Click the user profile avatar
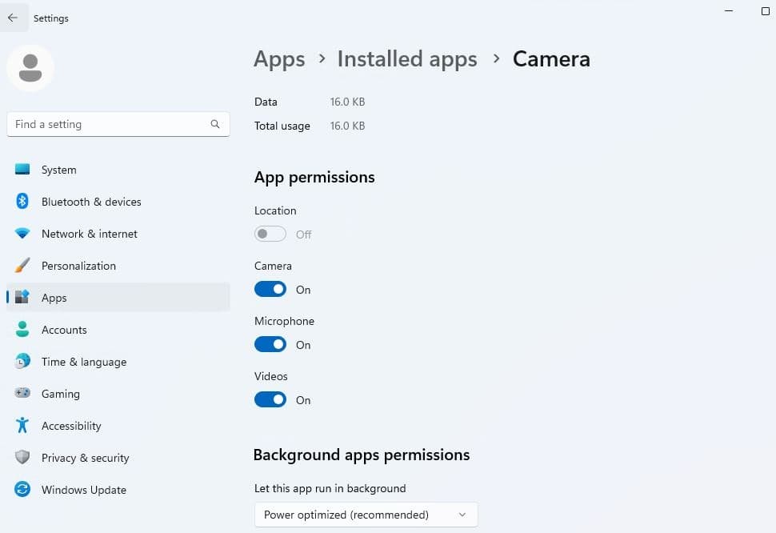This screenshot has width=776, height=533. pyautogui.click(x=30, y=68)
